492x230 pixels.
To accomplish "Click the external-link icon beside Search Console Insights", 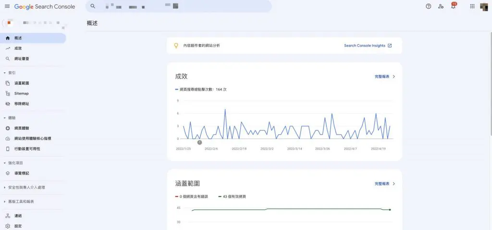I will click(390, 46).
